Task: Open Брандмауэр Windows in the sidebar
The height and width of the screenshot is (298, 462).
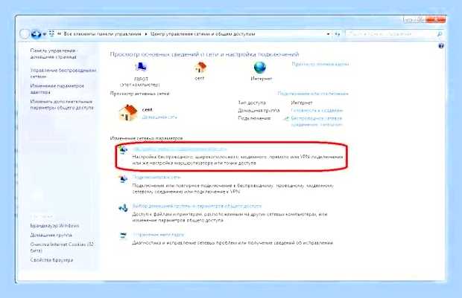Action: click(55, 226)
